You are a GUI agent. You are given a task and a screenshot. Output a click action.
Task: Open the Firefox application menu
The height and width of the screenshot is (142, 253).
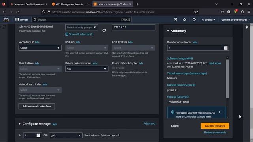249,12
